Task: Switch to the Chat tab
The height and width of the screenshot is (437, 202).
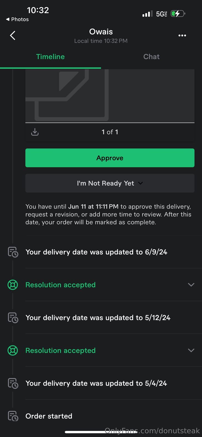Action: [x=151, y=57]
